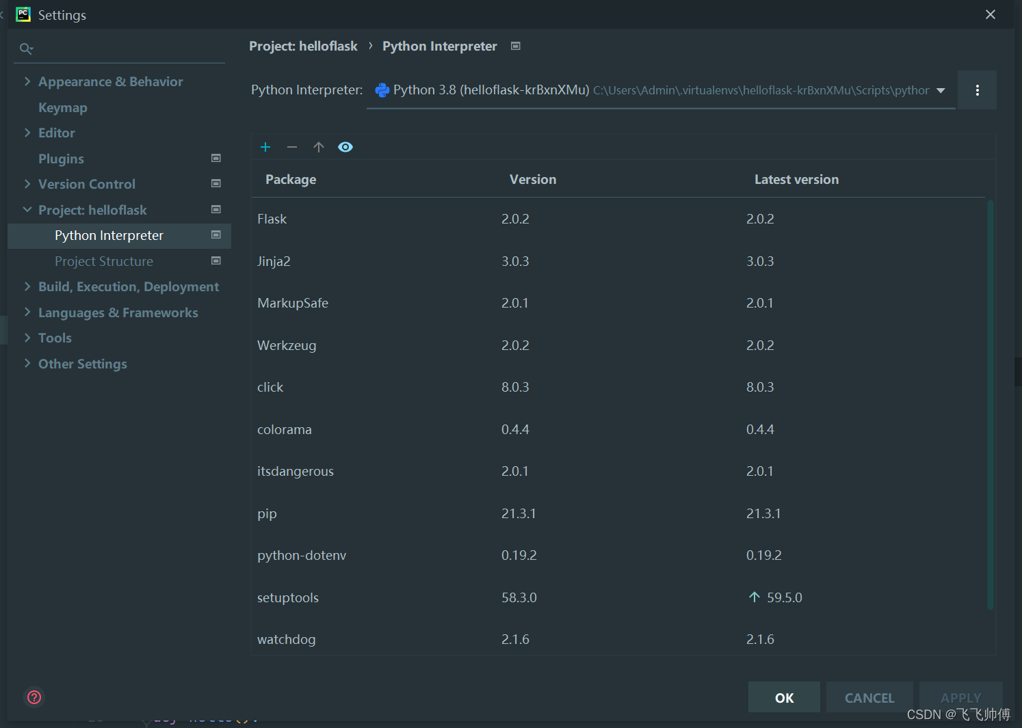Click the plus icon to install package

265,147
